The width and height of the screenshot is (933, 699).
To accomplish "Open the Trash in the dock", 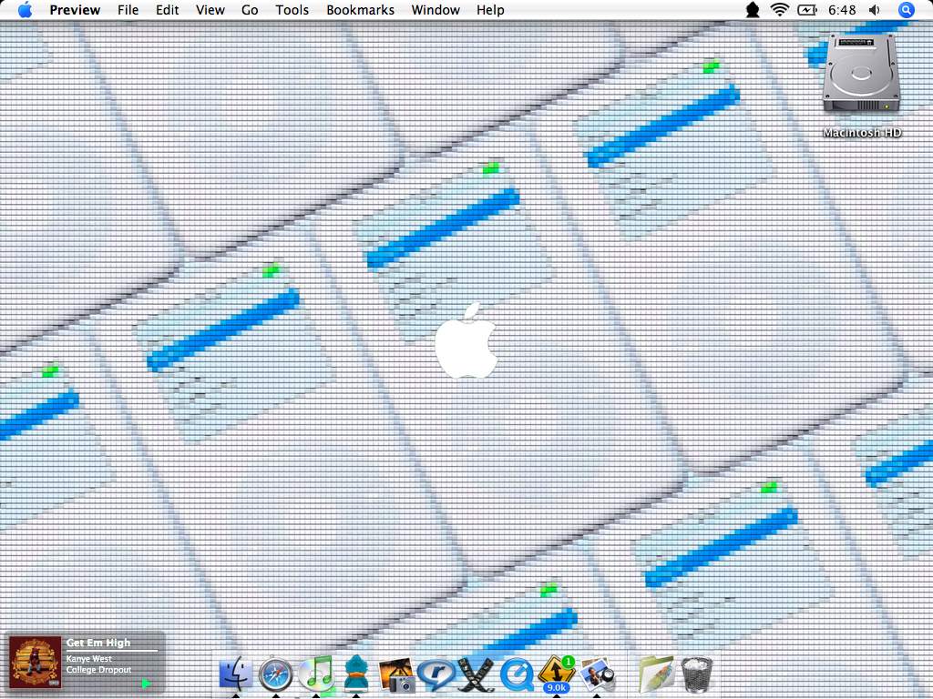I will click(x=697, y=674).
